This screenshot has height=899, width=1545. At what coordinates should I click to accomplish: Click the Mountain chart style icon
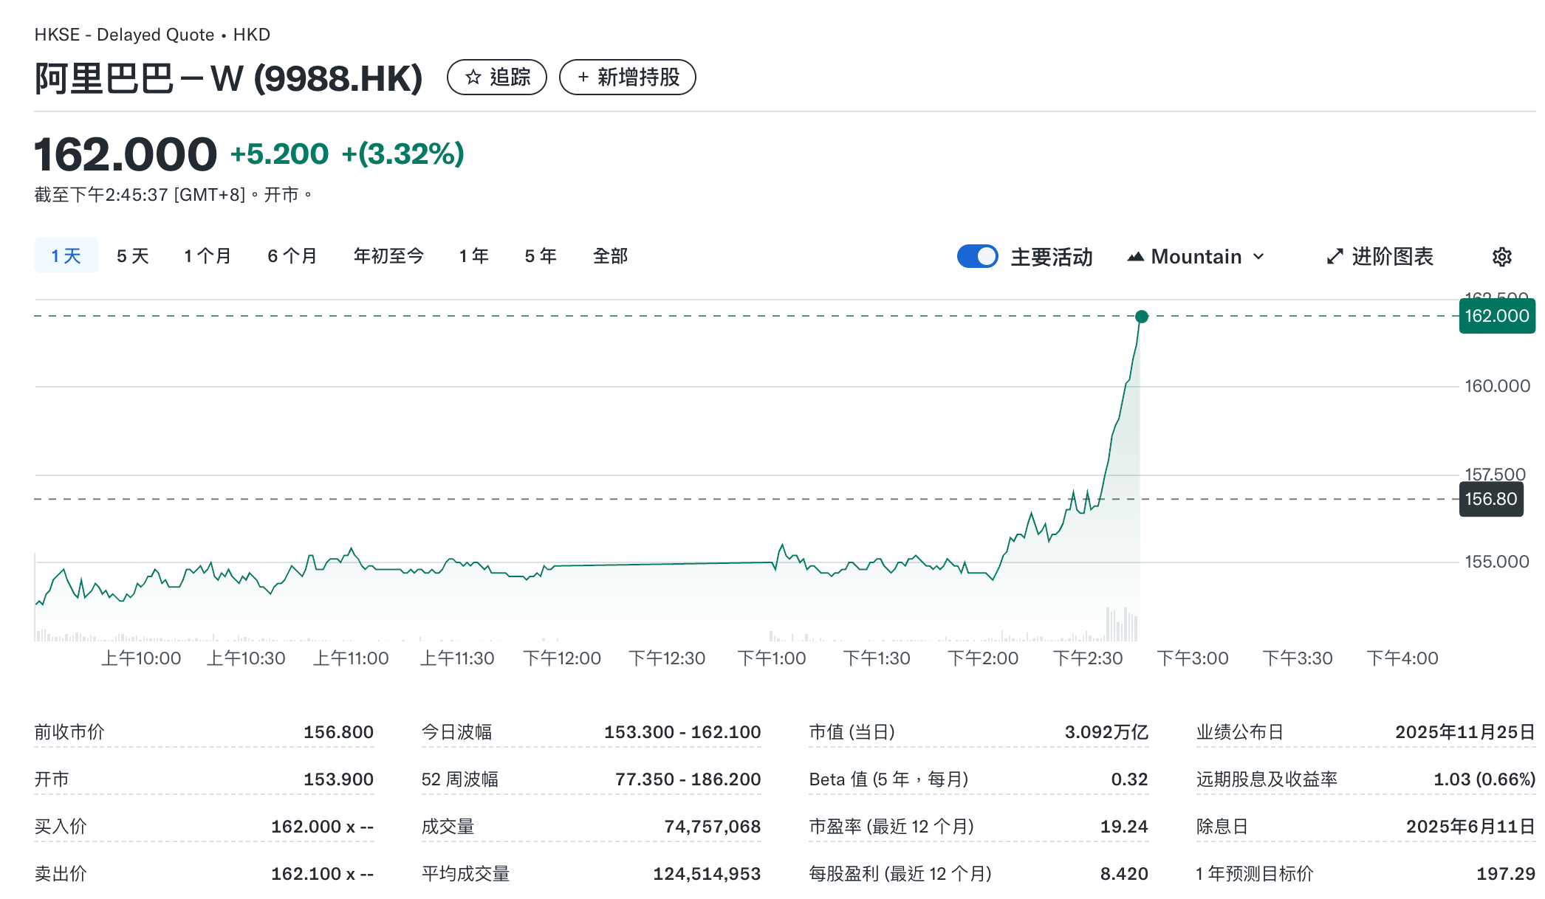(1135, 256)
